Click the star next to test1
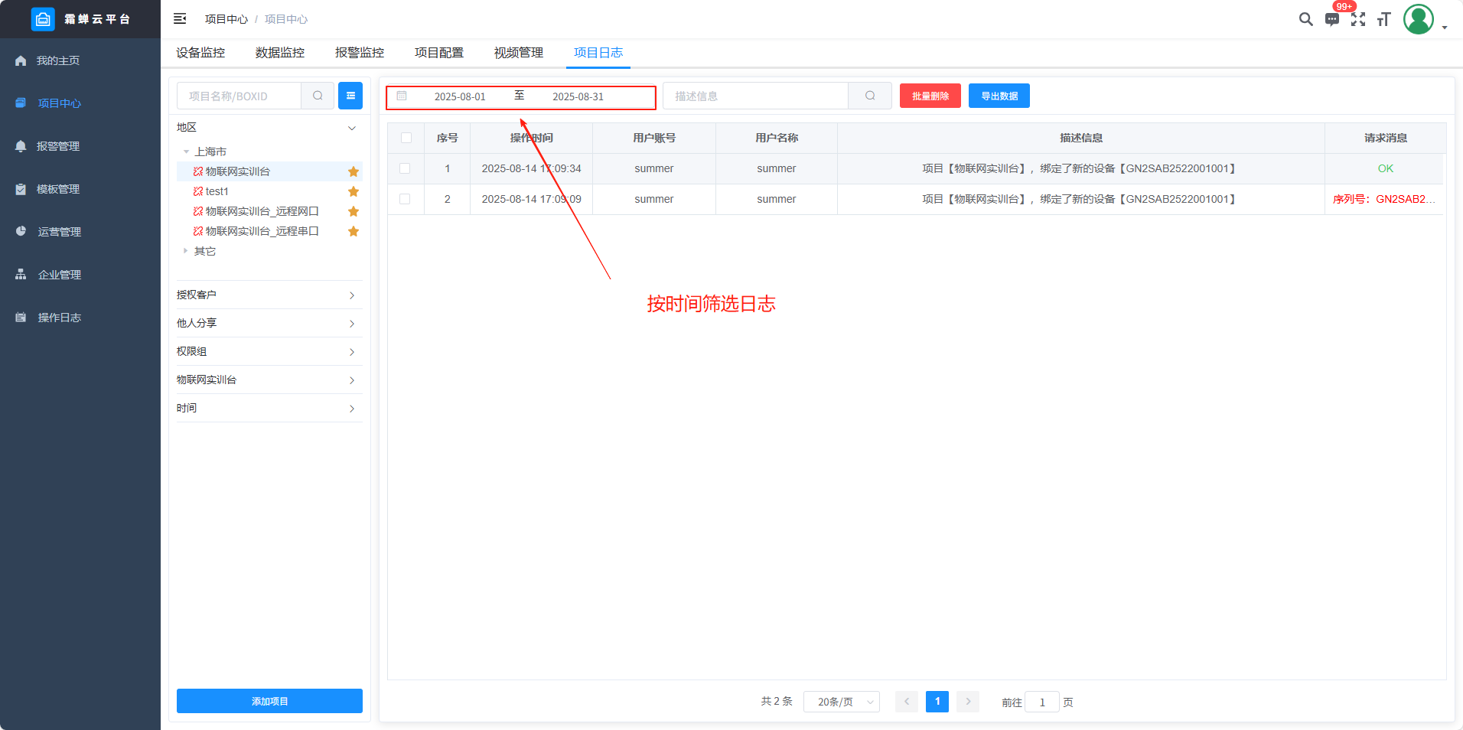This screenshot has width=1463, height=730. [x=354, y=191]
